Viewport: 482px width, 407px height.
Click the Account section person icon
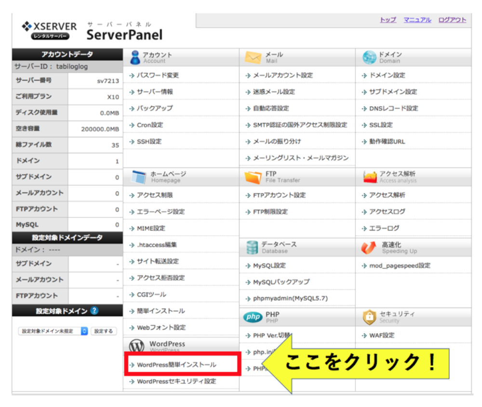tap(134, 57)
